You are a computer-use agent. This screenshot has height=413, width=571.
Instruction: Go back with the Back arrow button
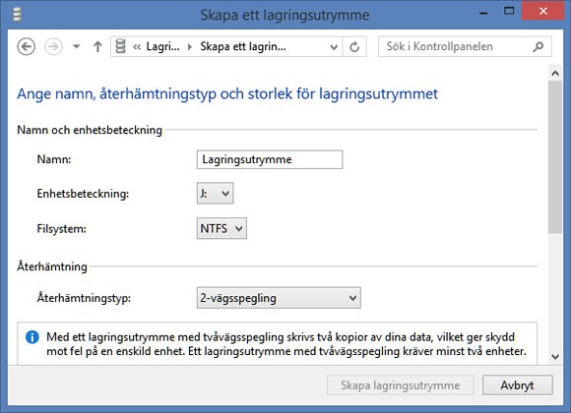point(27,46)
